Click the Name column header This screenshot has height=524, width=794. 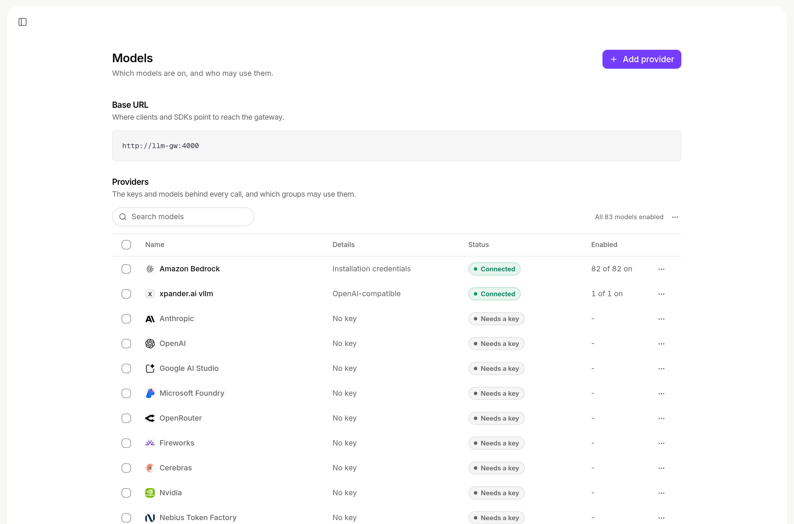point(154,245)
